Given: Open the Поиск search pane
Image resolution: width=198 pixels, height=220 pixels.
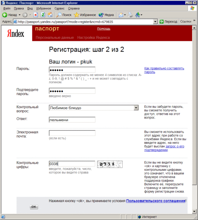Looking at the screenshot, I should 64,15.
